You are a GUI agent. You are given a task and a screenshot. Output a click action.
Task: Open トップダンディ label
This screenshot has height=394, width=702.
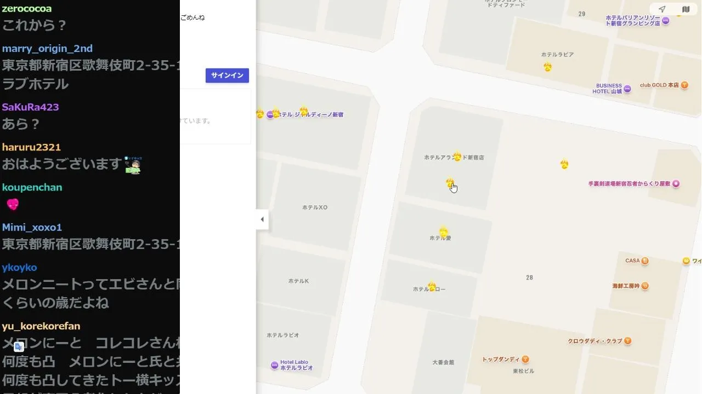pyautogui.click(x=501, y=360)
